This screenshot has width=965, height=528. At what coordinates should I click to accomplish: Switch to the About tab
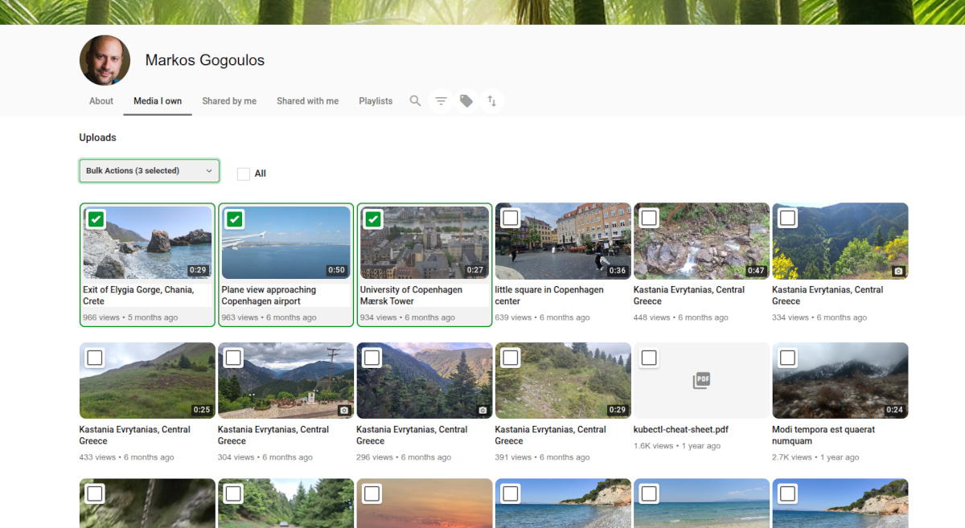coord(101,101)
